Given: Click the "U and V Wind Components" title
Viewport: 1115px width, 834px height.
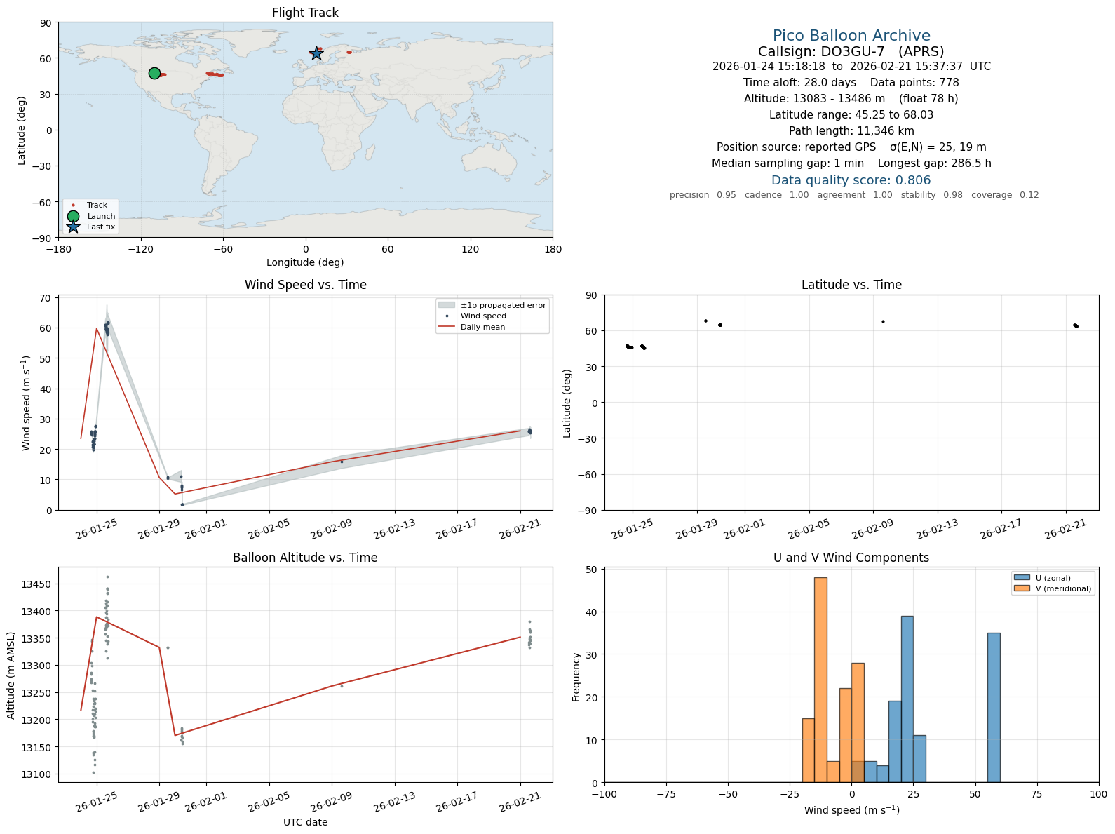Looking at the screenshot, I should [x=851, y=558].
